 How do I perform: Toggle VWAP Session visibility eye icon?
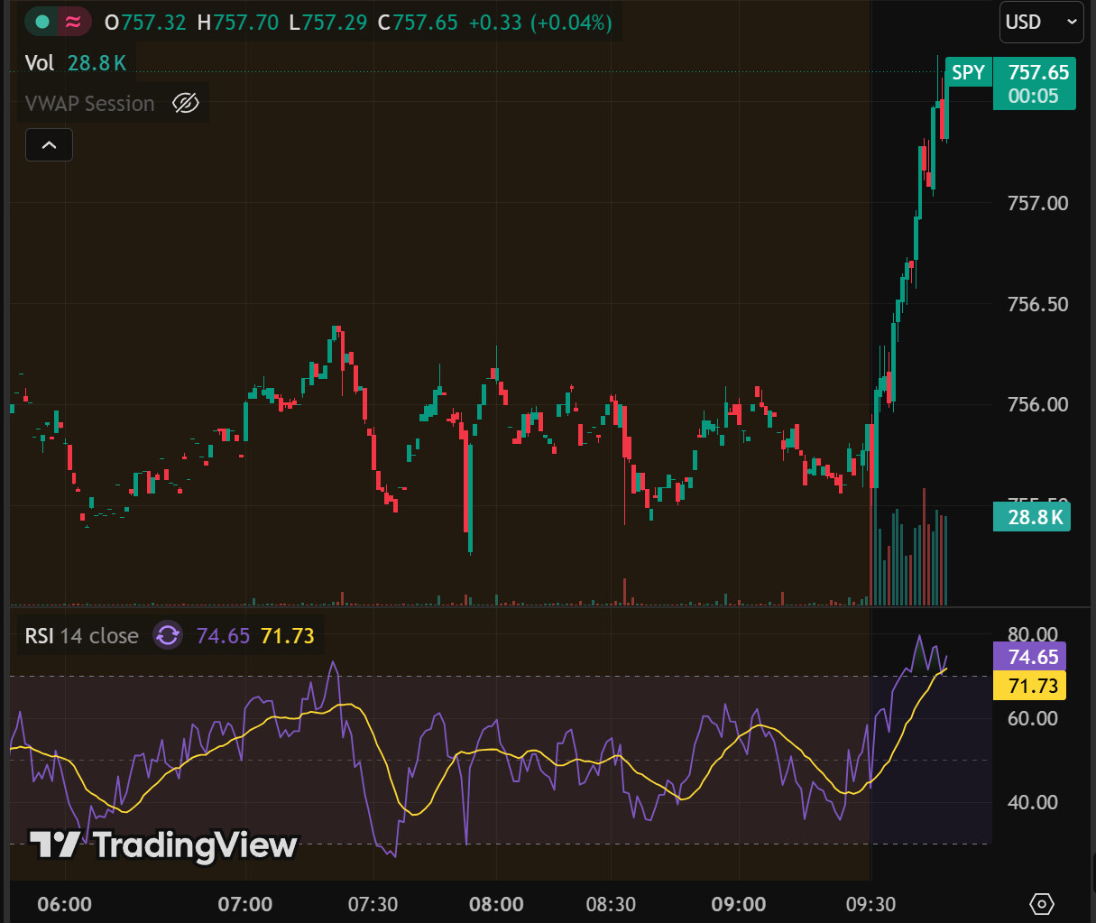point(185,104)
